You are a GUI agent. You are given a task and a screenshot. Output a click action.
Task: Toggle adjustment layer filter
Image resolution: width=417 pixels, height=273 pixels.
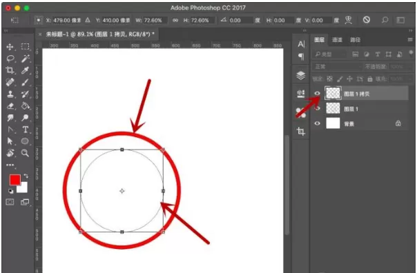point(367,54)
